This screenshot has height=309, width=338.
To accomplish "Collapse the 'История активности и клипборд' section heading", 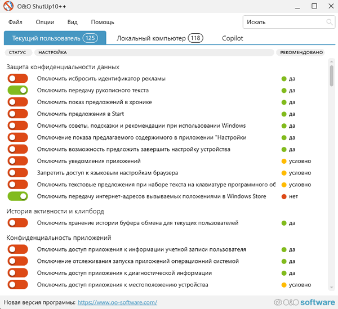I will tap(55, 211).
